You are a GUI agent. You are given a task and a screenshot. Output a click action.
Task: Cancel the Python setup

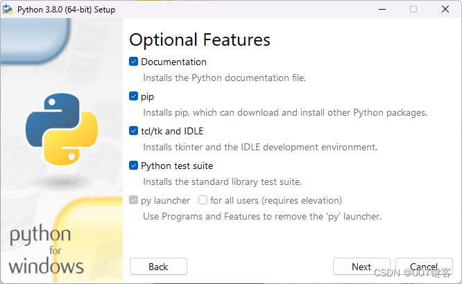[x=424, y=267]
